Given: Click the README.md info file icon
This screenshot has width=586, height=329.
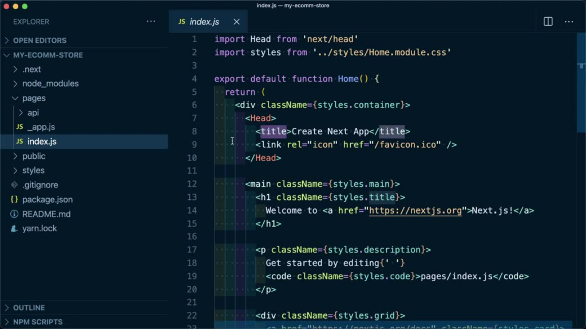Looking at the screenshot, I should (14, 214).
